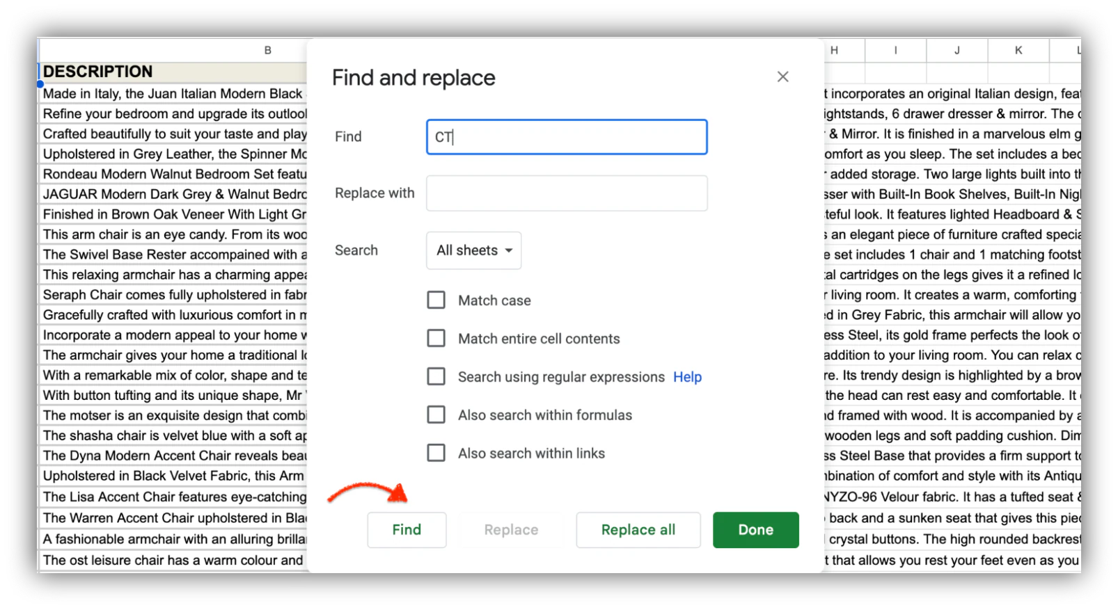Open the All sheets search dropdown
The width and height of the screenshot is (1118, 610).
[474, 250]
